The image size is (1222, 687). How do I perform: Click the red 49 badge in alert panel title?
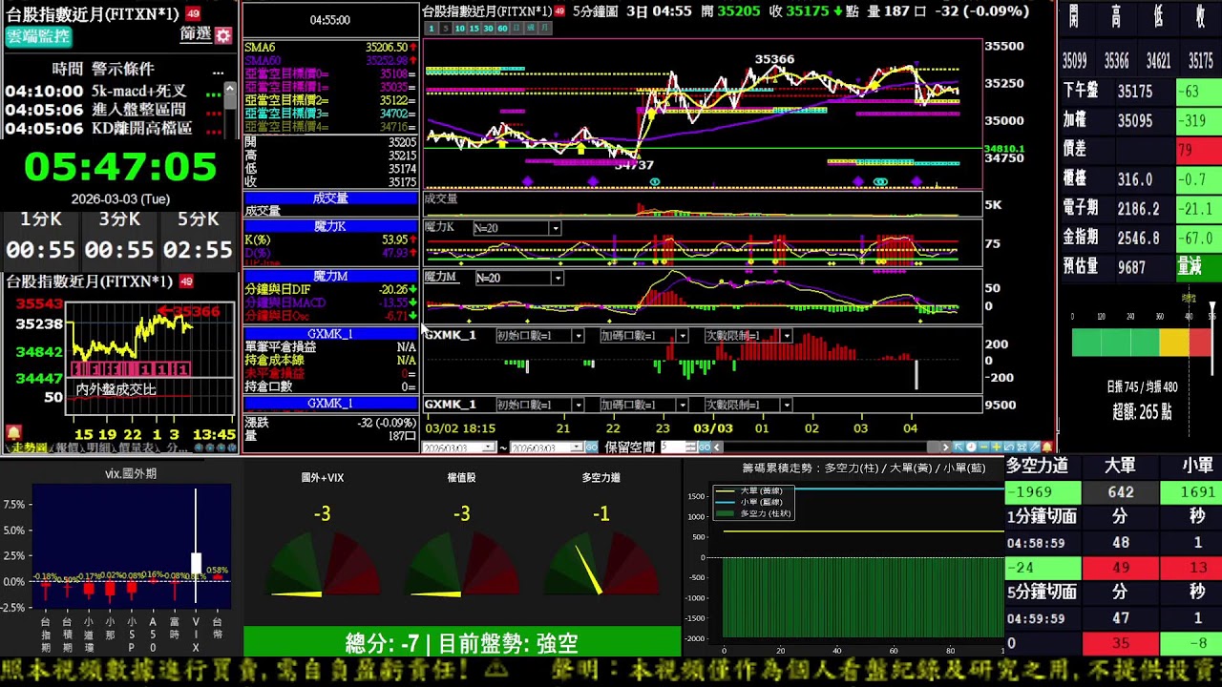click(193, 13)
